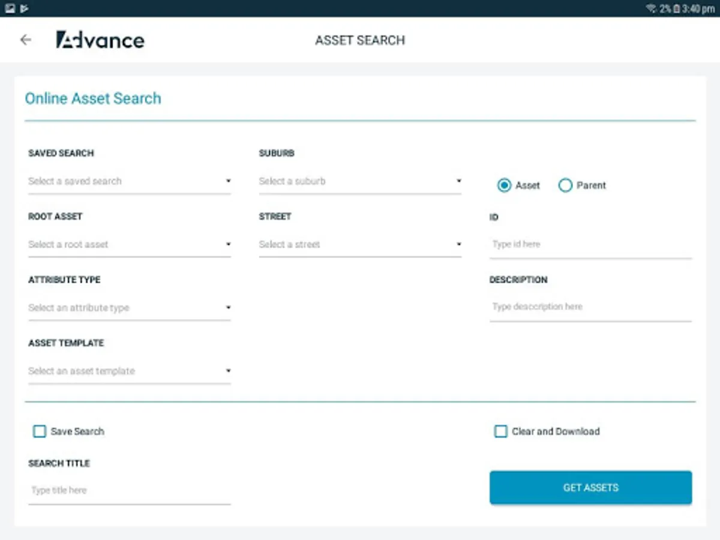
Task: Open the Saved Search dropdown
Action: [129, 181]
